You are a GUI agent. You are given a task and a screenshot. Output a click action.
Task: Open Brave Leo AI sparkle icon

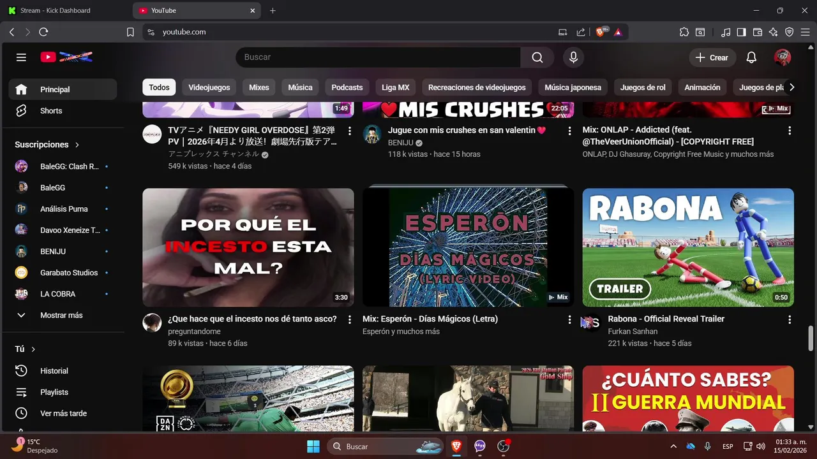(774, 32)
